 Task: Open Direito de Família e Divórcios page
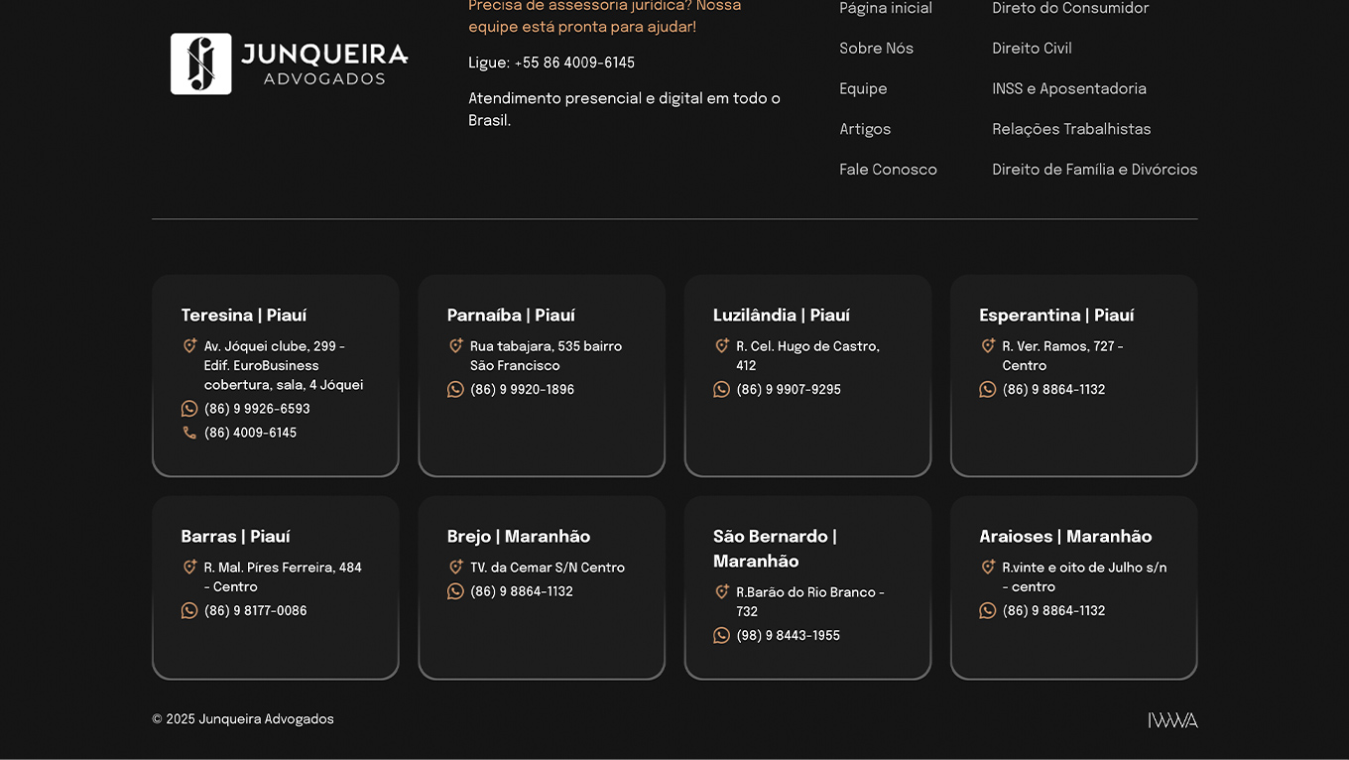click(x=1094, y=169)
